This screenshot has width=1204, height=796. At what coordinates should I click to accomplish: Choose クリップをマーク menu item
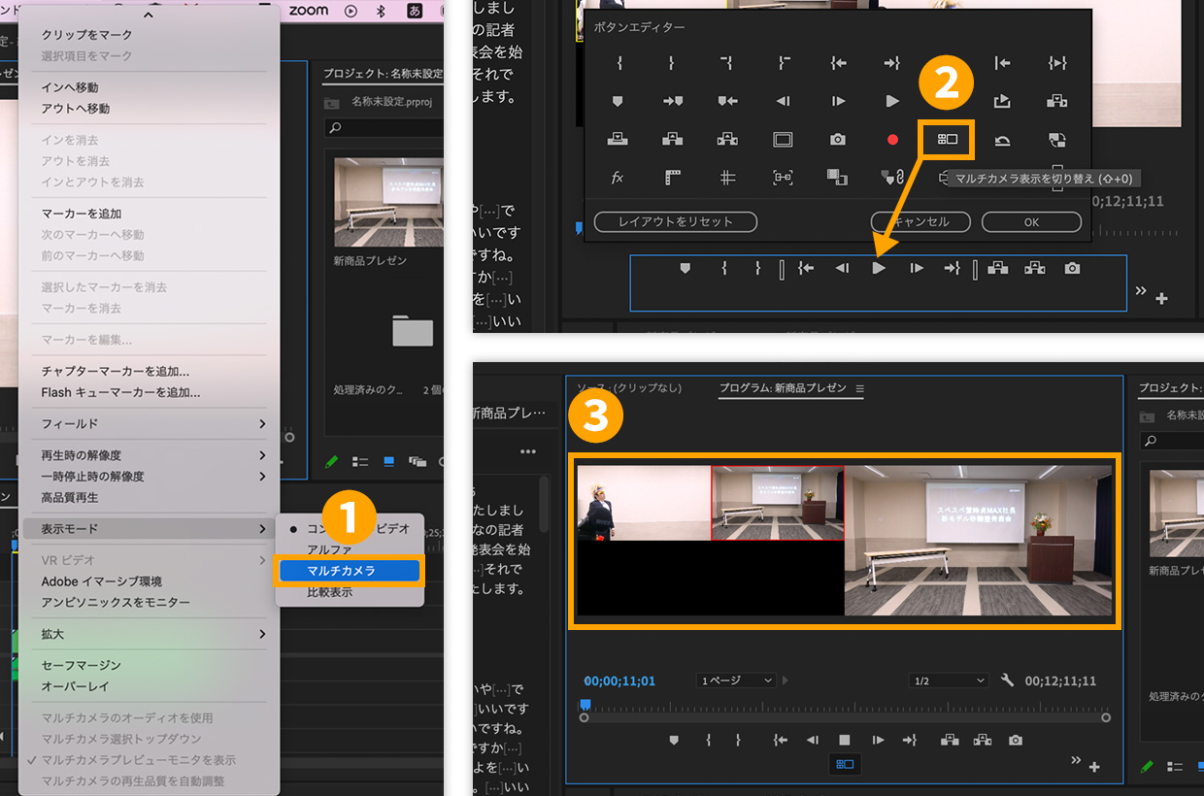(149, 35)
